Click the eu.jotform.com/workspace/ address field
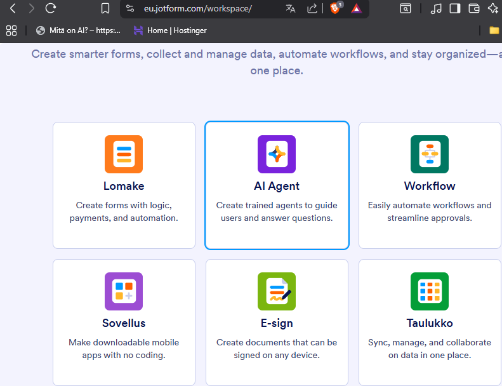Screen dimensions: 502x386 (x=198, y=9)
